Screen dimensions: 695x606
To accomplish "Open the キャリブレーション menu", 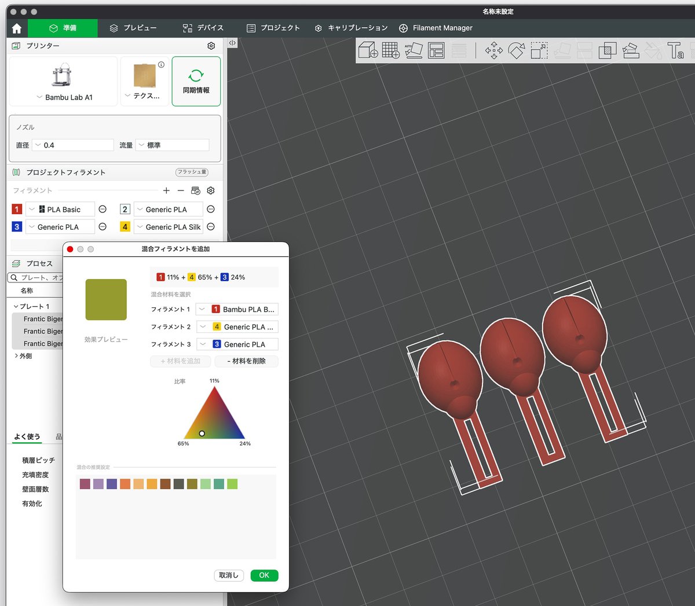I will [x=351, y=28].
